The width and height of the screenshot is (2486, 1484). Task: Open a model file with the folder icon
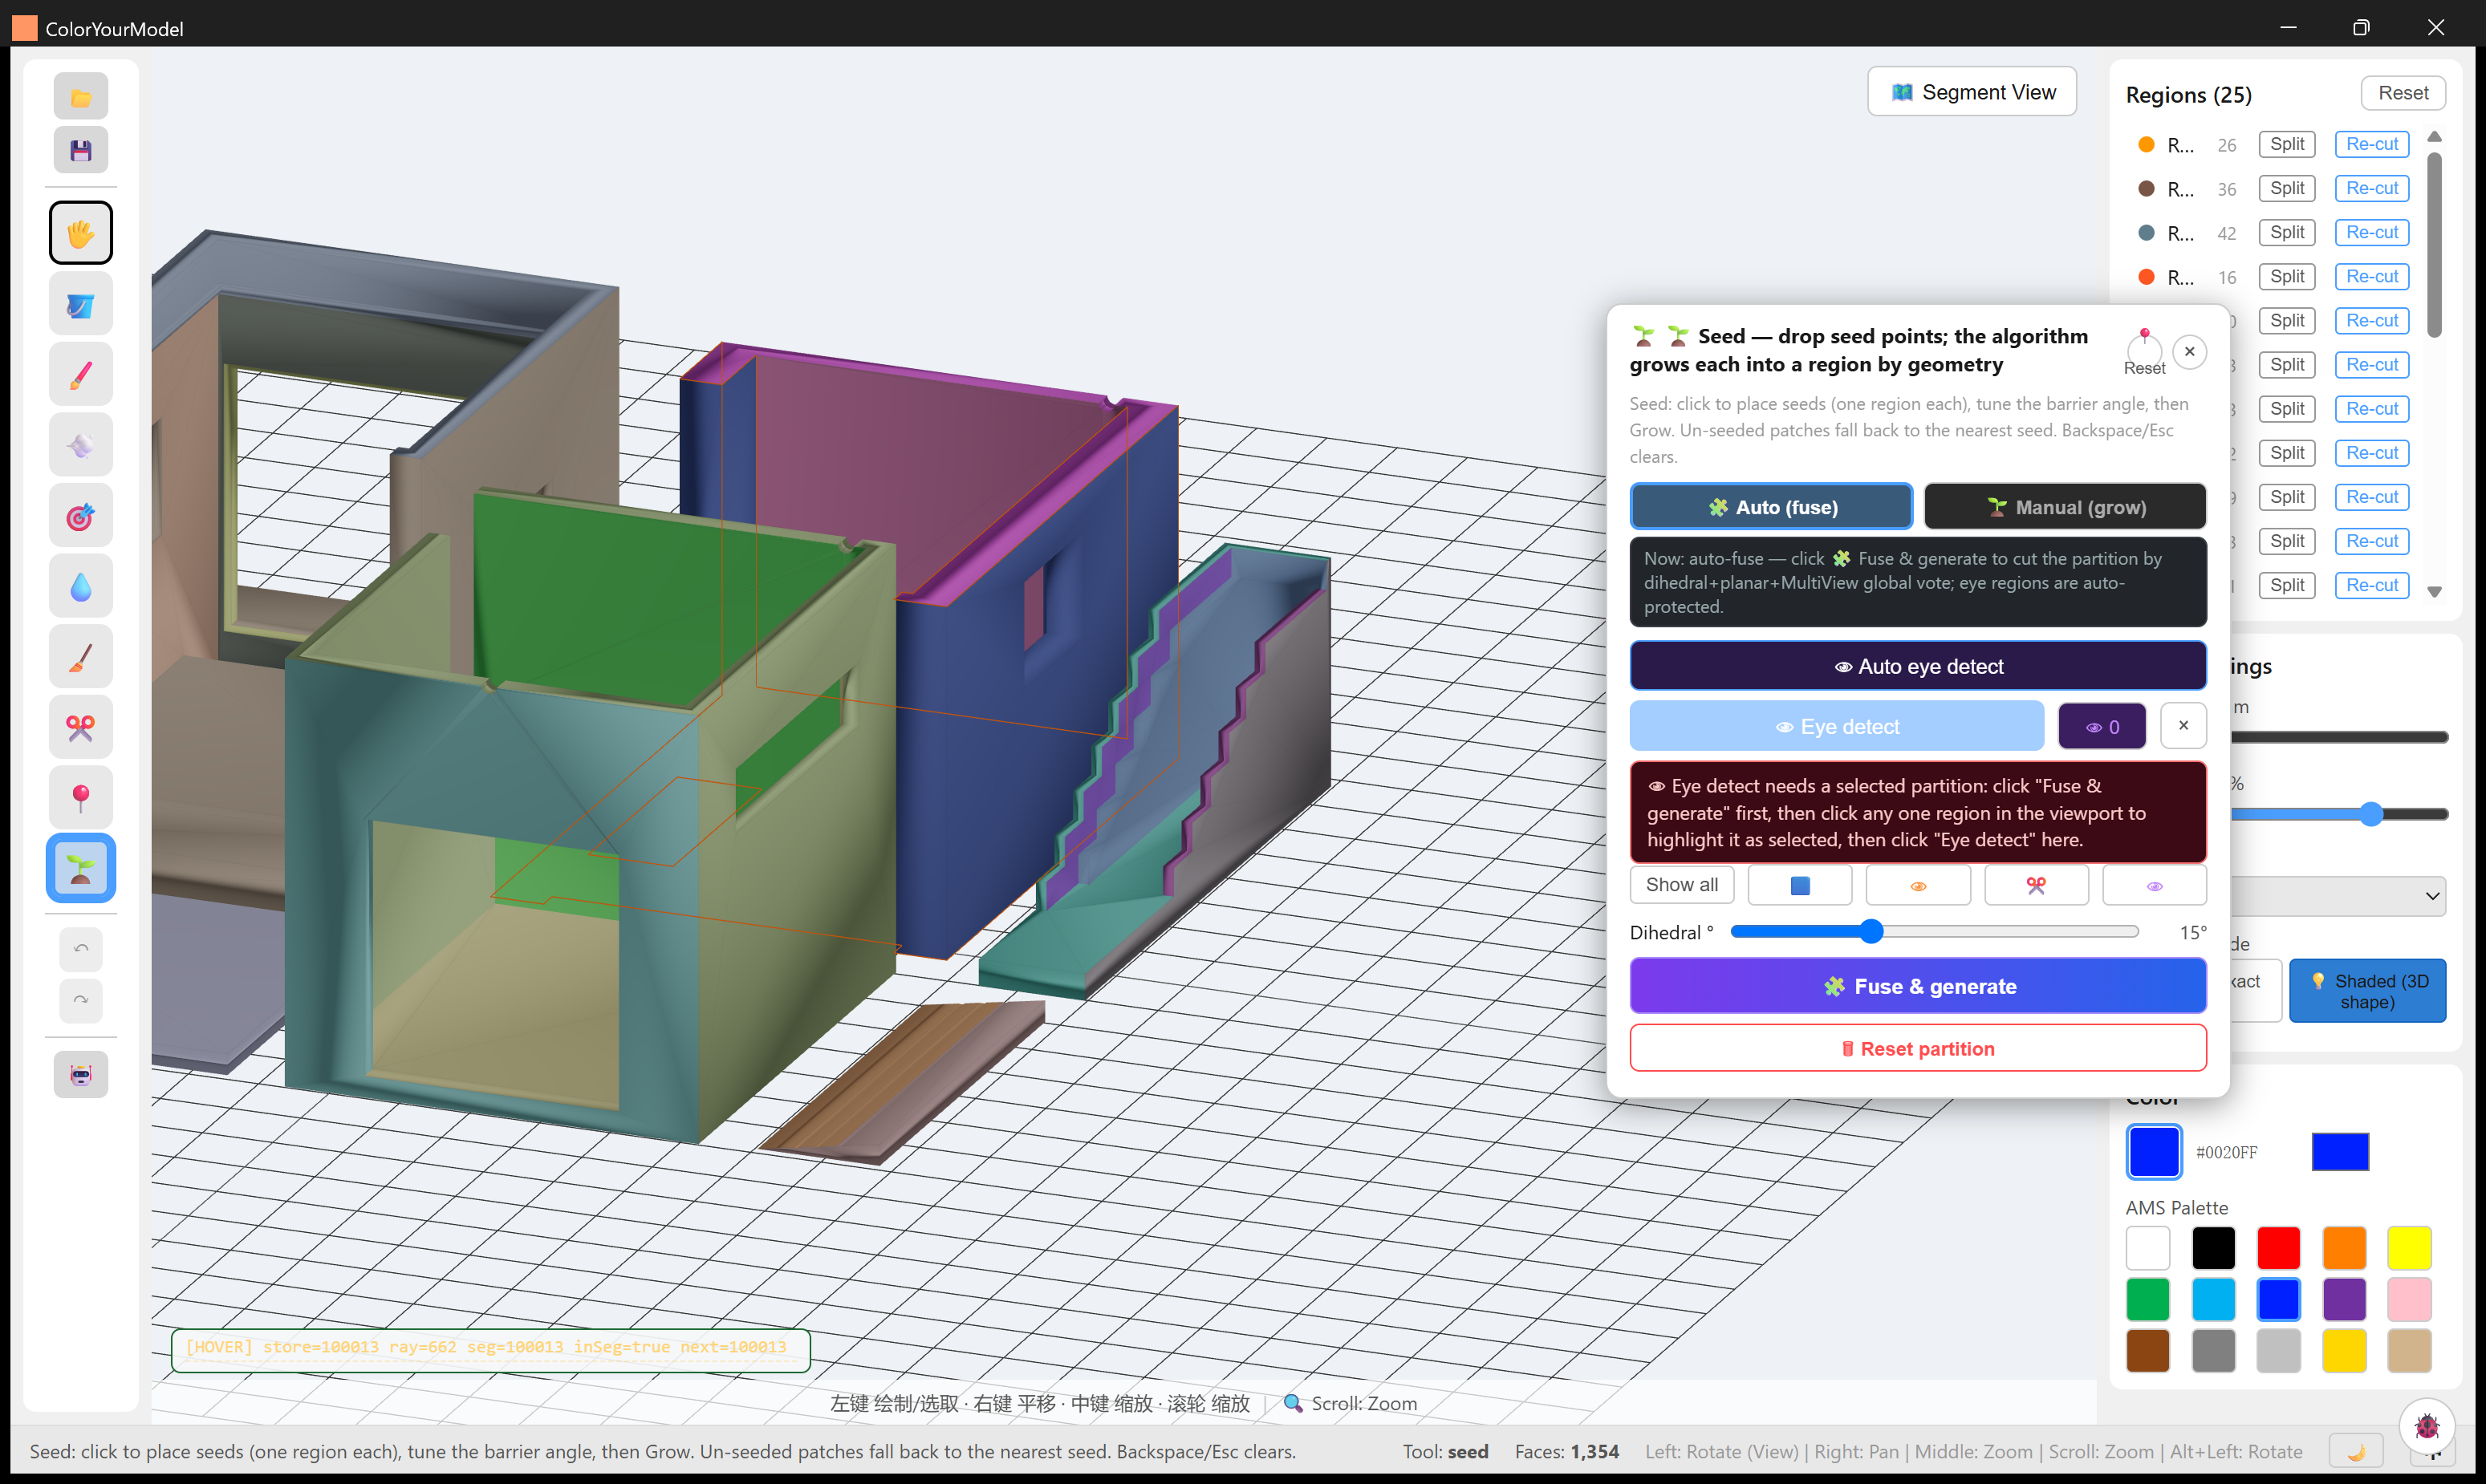[x=81, y=97]
